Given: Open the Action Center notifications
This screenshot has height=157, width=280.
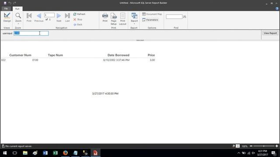Looking at the screenshot, I should (x=273, y=153).
